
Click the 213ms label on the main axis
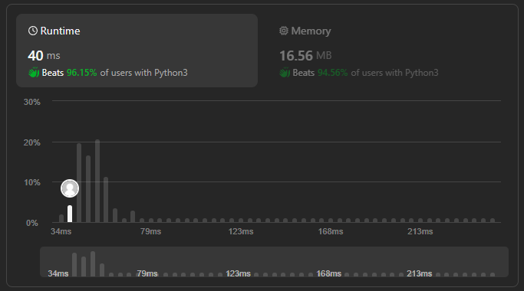pyautogui.click(x=420, y=231)
